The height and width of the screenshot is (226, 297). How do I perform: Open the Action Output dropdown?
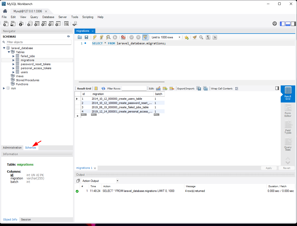100,181
